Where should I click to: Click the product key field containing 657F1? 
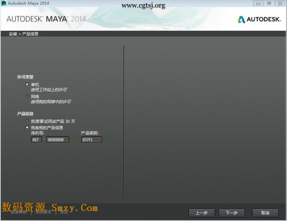92,140
